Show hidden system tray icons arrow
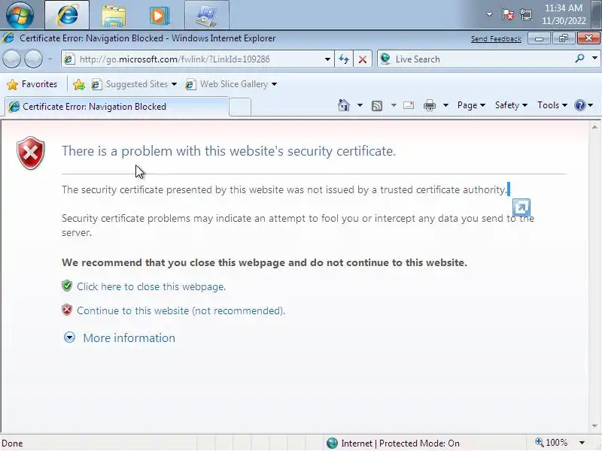This screenshot has height=451, width=602. pyautogui.click(x=489, y=14)
